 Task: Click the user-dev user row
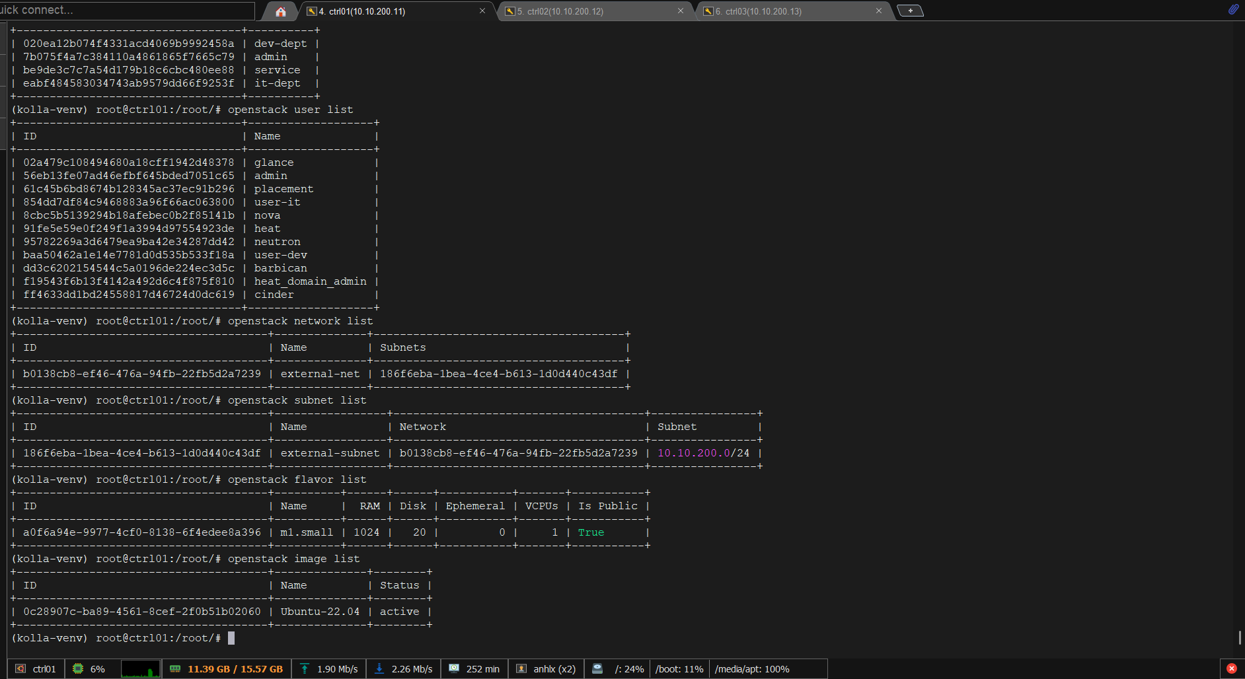coord(195,255)
